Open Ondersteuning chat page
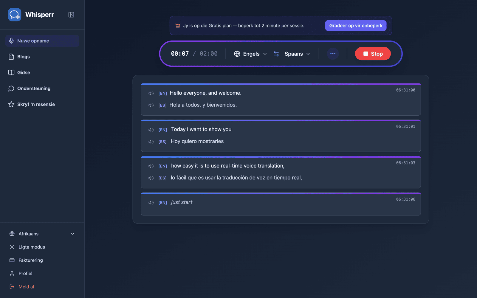This screenshot has height=298, width=477. (x=42, y=89)
